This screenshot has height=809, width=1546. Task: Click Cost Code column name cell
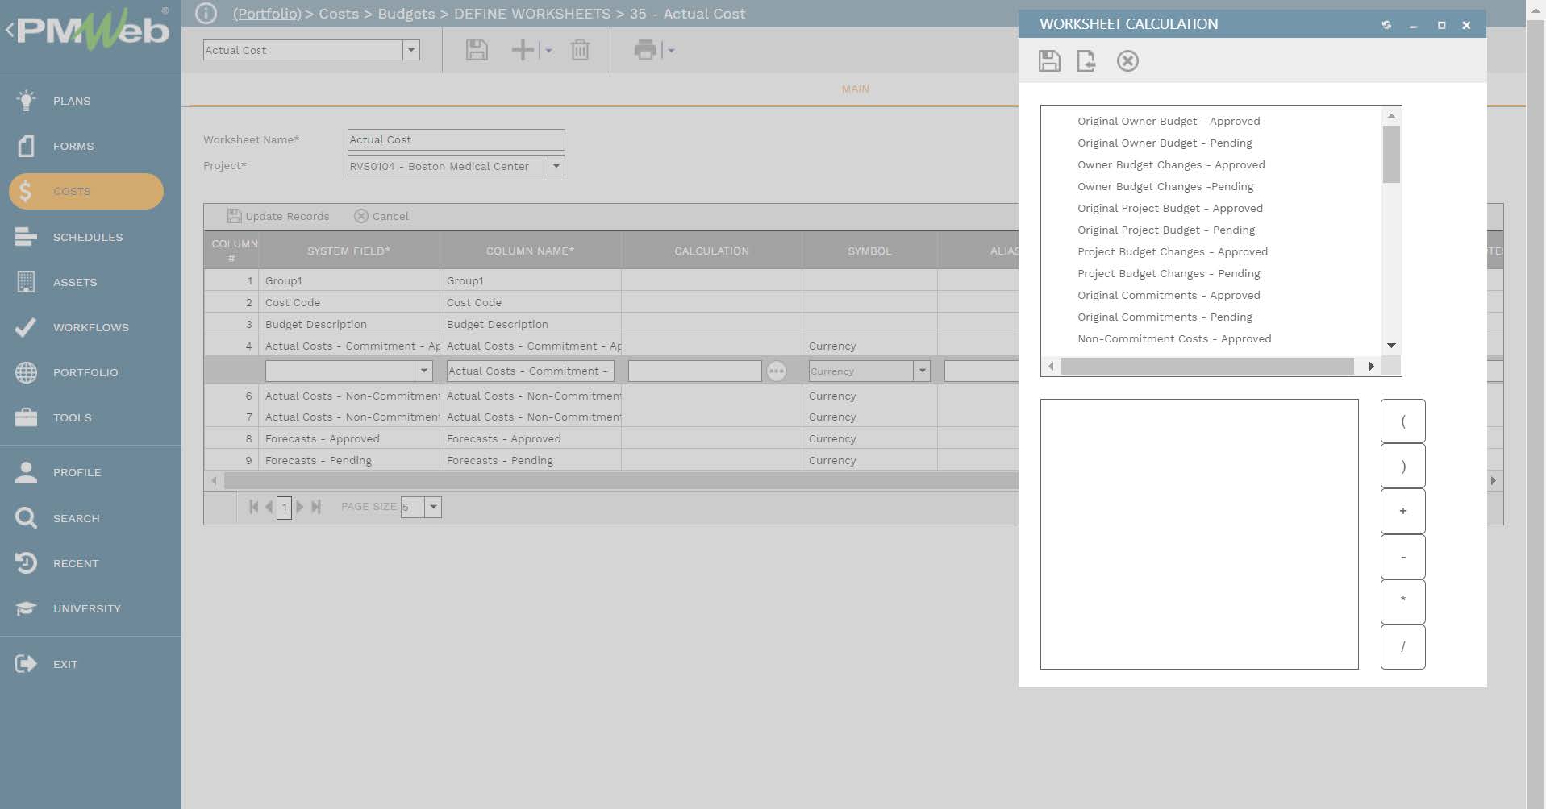531,302
